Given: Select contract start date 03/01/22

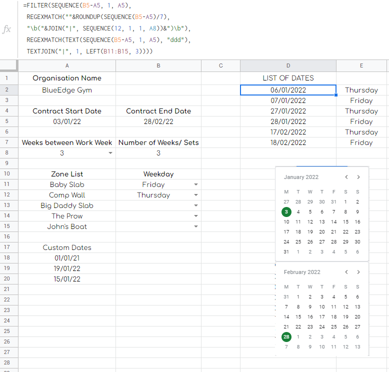Looking at the screenshot, I should pos(67,121).
